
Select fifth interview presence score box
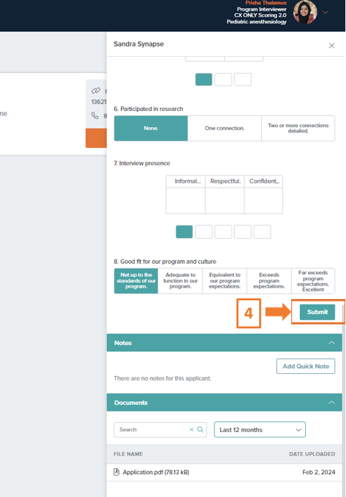[262, 231]
